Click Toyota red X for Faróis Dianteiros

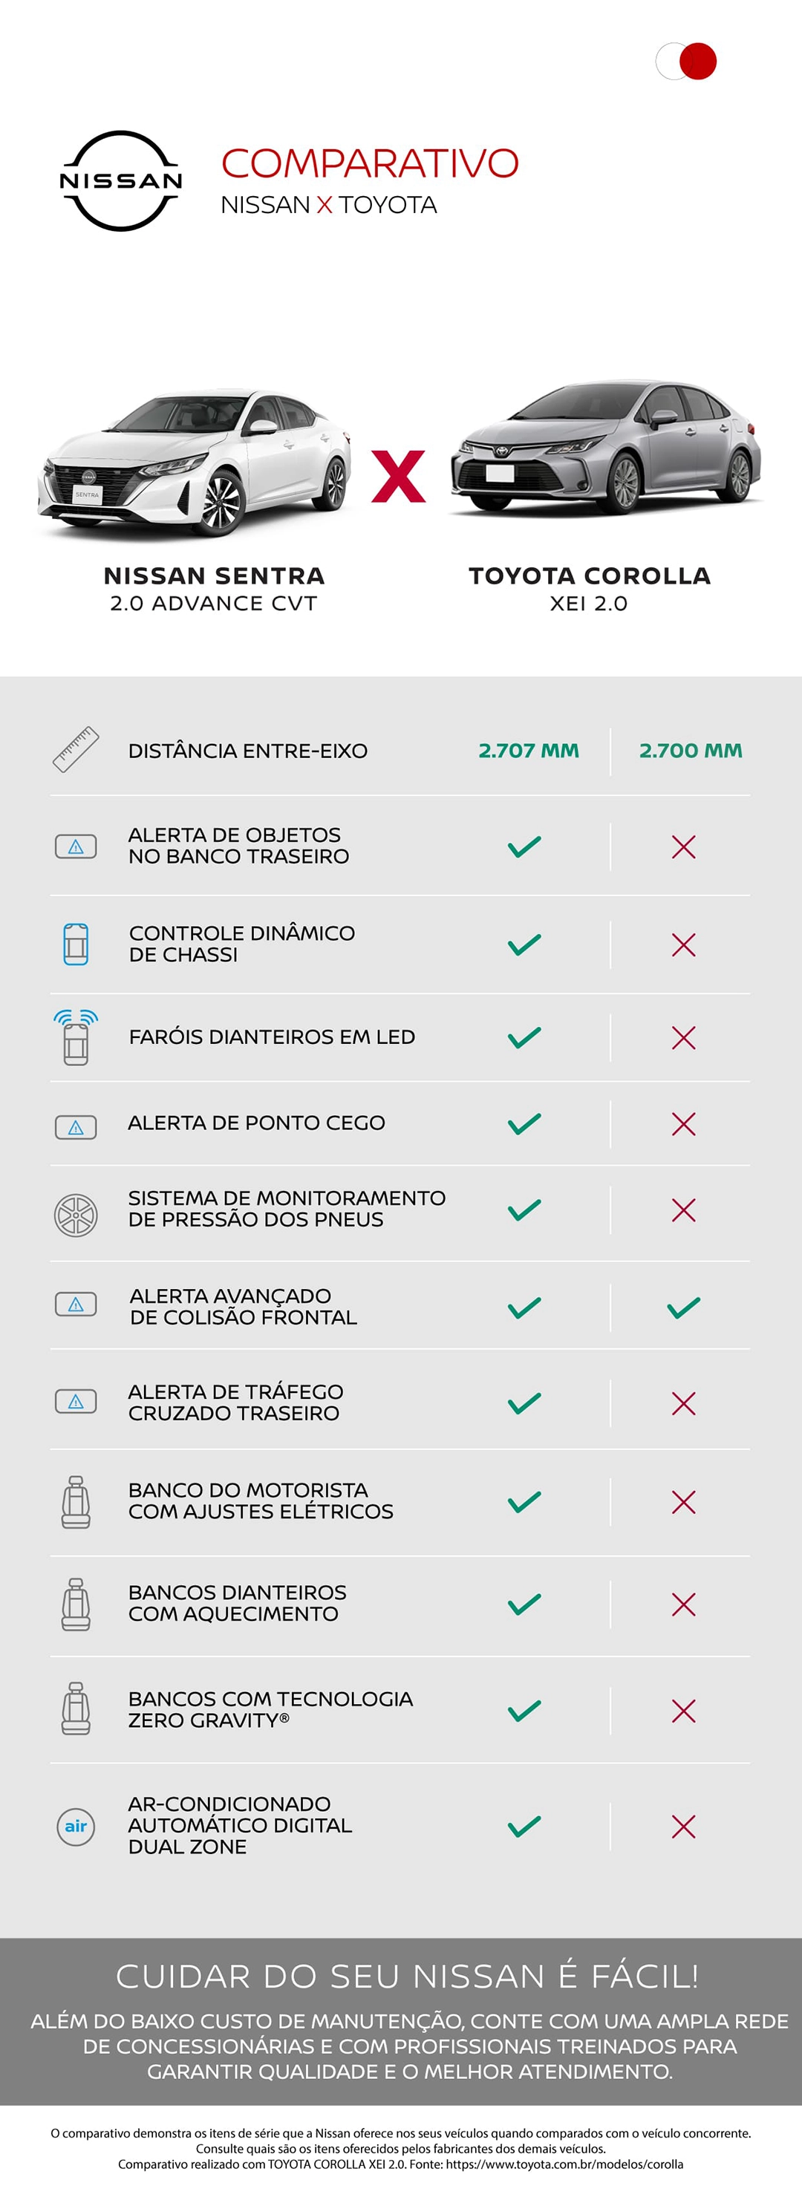[x=683, y=1038]
